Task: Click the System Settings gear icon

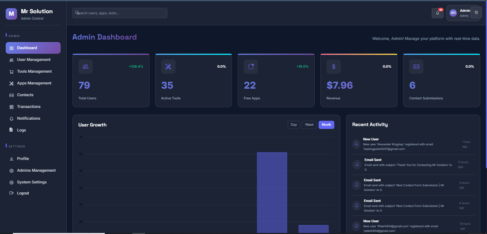Action: [11, 182]
